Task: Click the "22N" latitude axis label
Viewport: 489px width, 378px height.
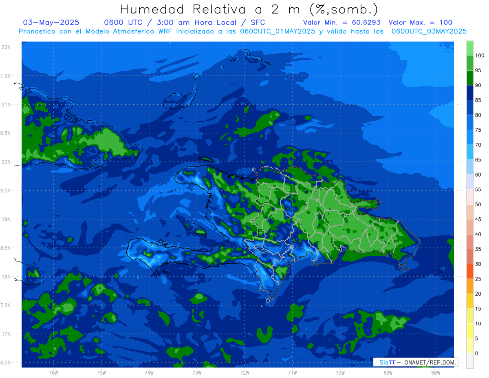Action: pyautogui.click(x=6, y=47)
